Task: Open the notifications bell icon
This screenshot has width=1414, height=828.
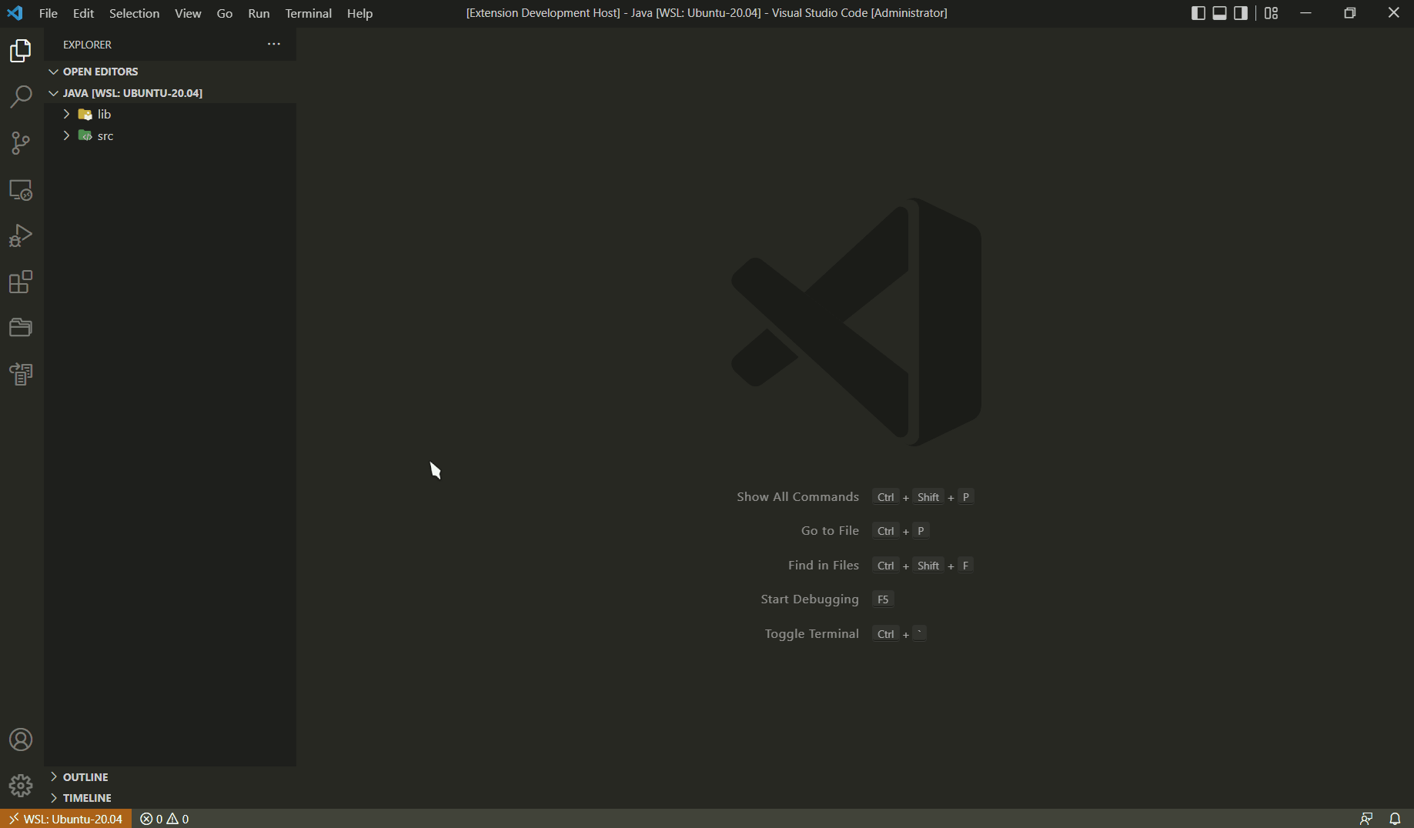Action: 1395,819
